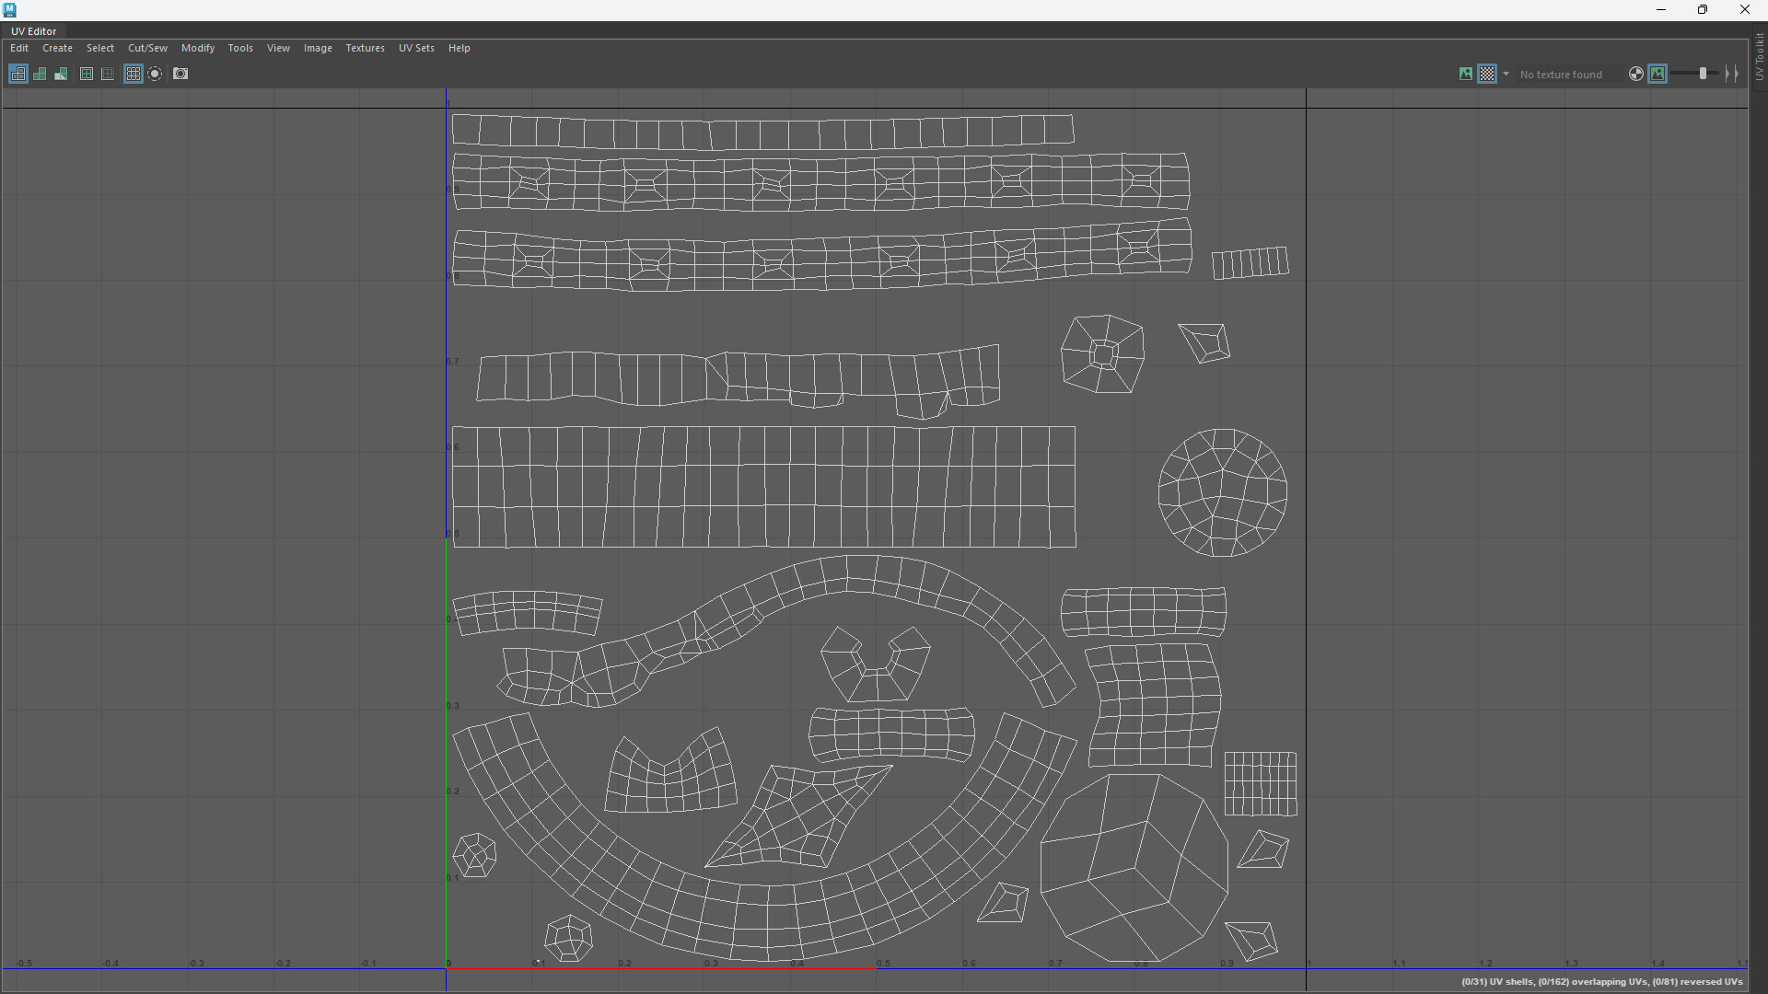
Task: Click the texture borders display icon
Action: [87, 74]
